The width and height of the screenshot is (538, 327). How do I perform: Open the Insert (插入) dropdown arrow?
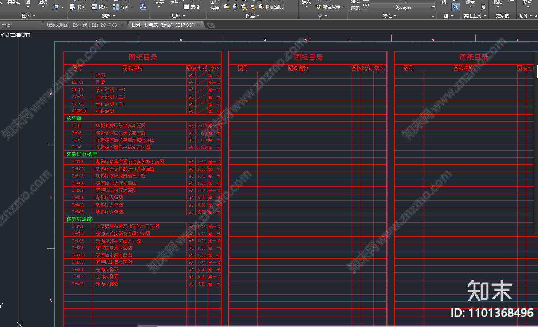pos(306,7)
